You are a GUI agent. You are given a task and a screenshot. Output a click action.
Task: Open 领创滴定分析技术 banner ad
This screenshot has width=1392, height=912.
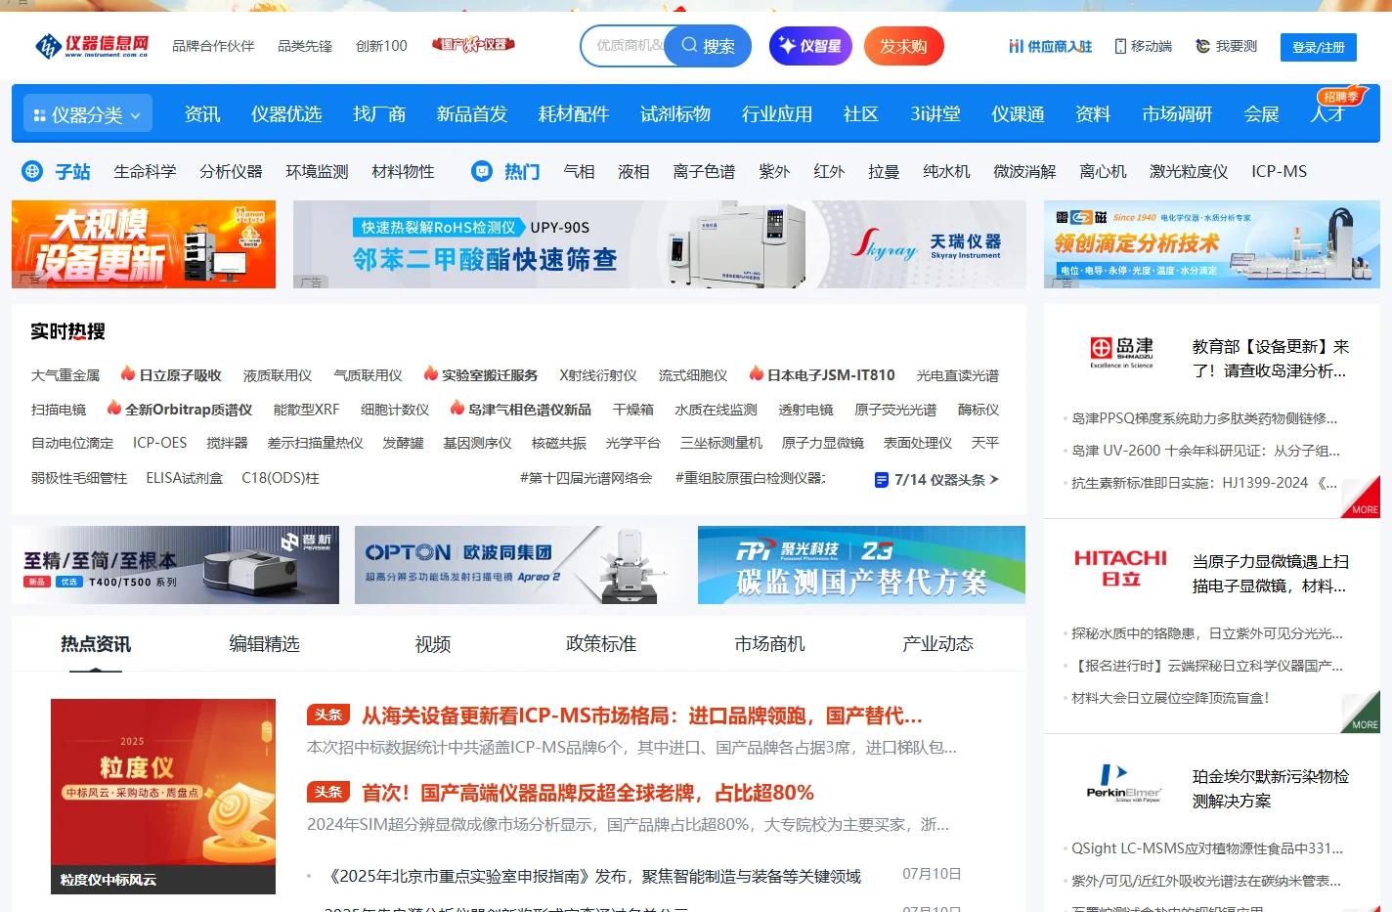click(x=1212, y=244)
